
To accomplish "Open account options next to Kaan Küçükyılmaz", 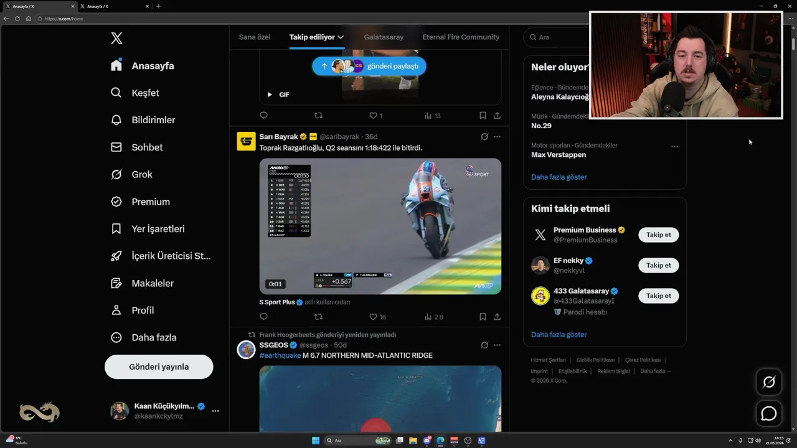I will 215,411.
